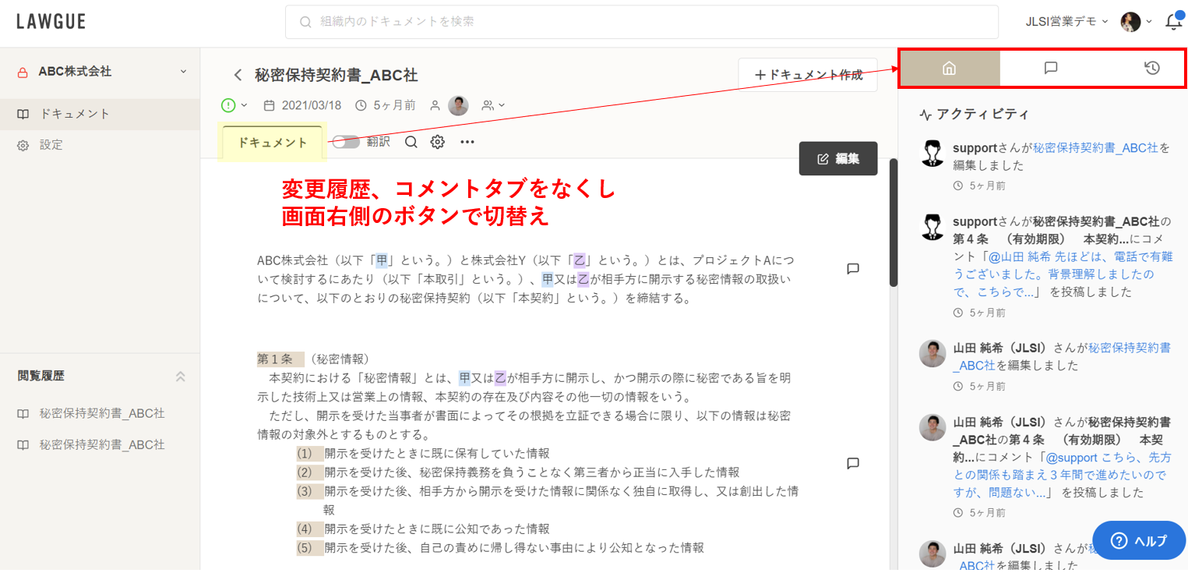
Task: Open the home activity panel icon
Action: pos(949,69)
